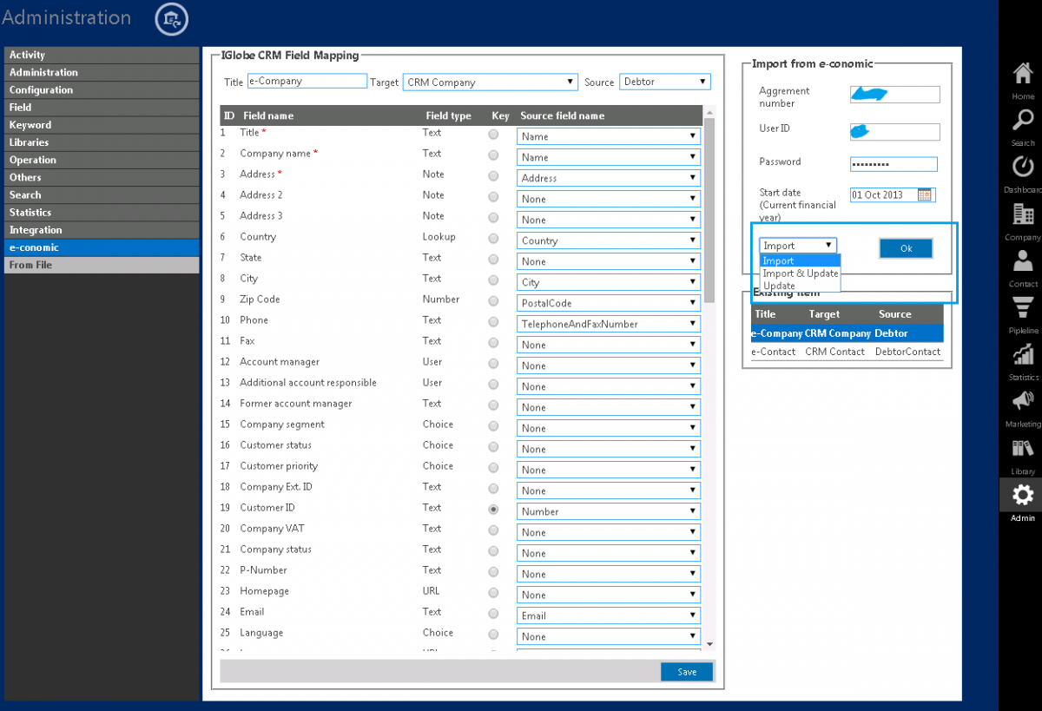Click scrollbar down arrow in mapping list
The width and height of the screenshot is (1042, 711).
(709, 643)
